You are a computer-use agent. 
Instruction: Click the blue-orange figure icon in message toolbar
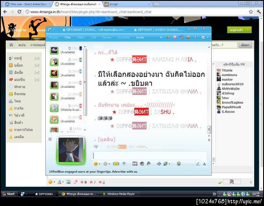pyautogui.click(x=149, y=163)
